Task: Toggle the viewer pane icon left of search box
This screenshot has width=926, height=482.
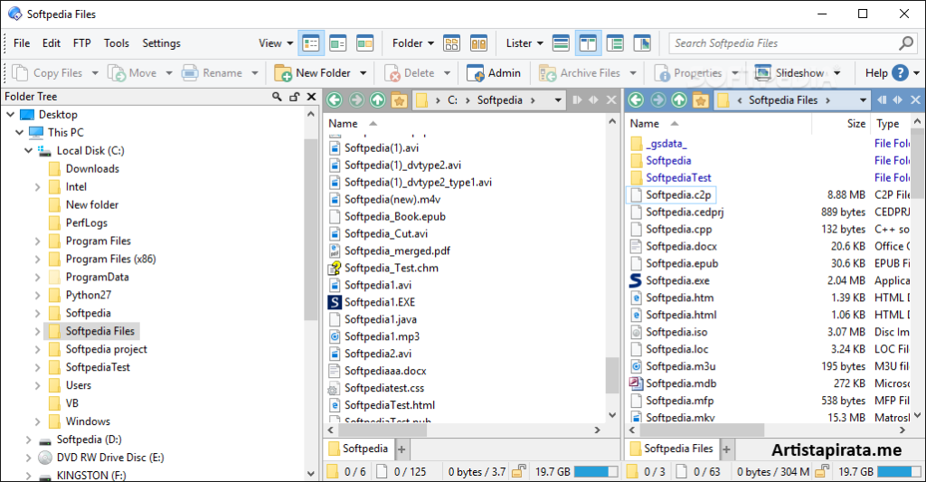Action: [x=642, y=43]
